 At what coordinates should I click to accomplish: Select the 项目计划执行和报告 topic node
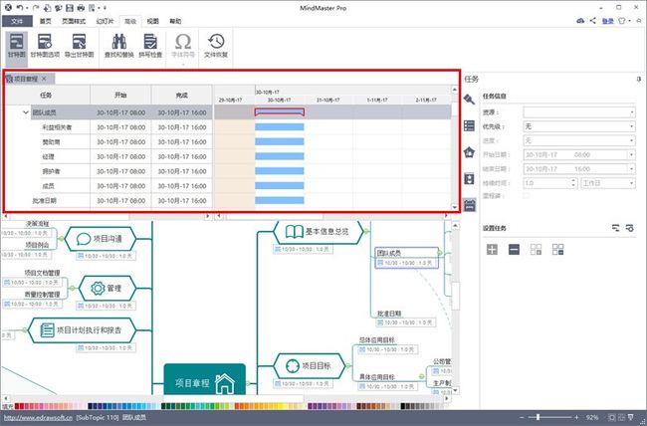click(82, 330)
